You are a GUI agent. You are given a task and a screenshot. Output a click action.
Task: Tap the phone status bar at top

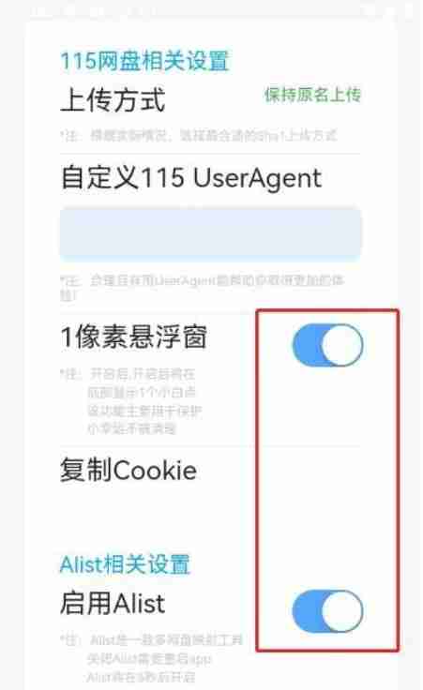coord(211,8)
